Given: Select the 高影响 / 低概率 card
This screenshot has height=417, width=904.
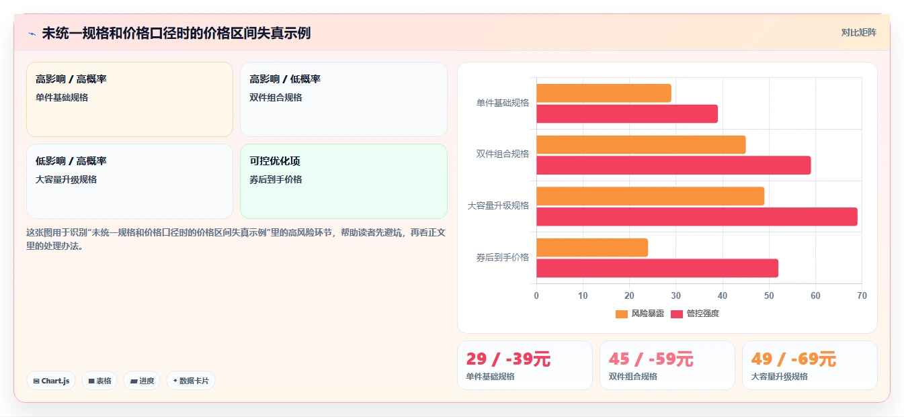Looking at the screenshot, I should (x=343, y=99).
